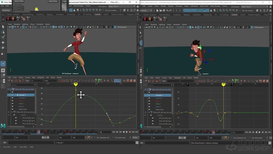Select the arrow Select tool in left toolbox
273x154 pixels.
3,27
